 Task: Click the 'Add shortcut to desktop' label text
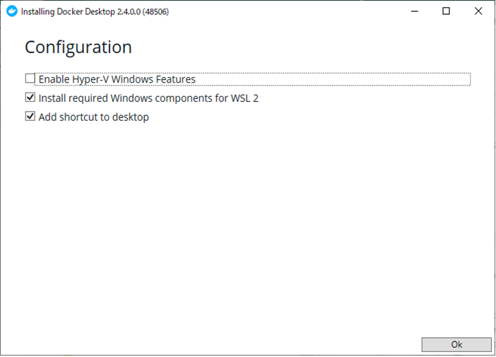point(94,117)
